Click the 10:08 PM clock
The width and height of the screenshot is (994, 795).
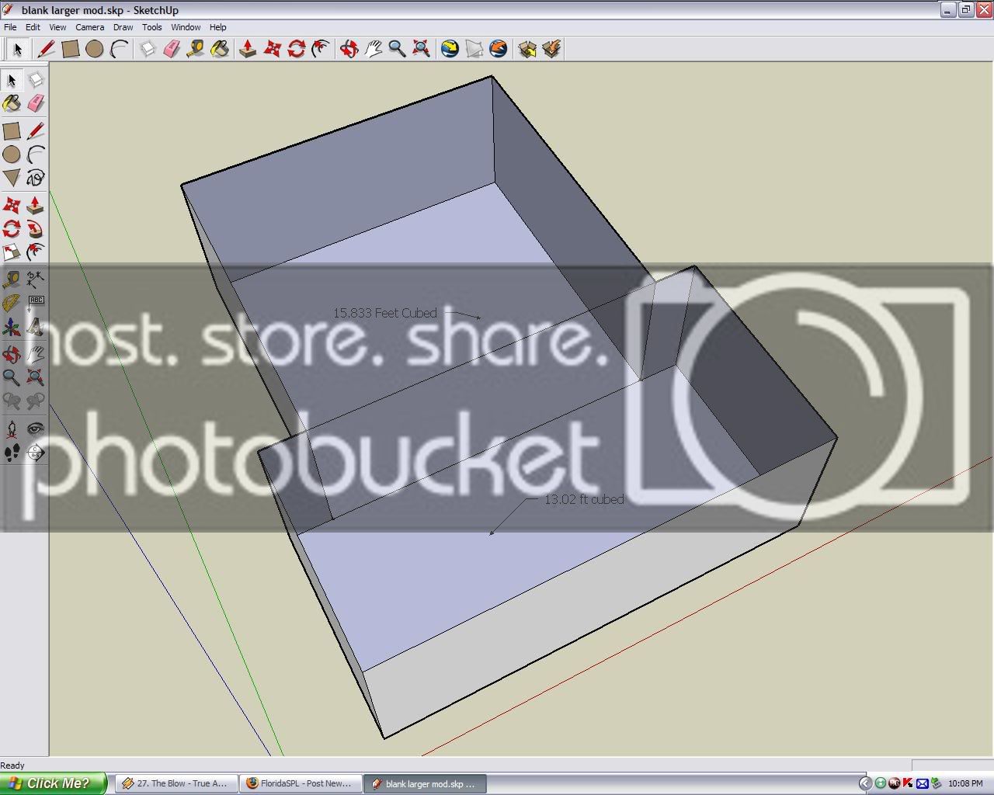tap(965, 783)
